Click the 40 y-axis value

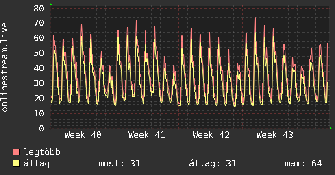point(39,68)
